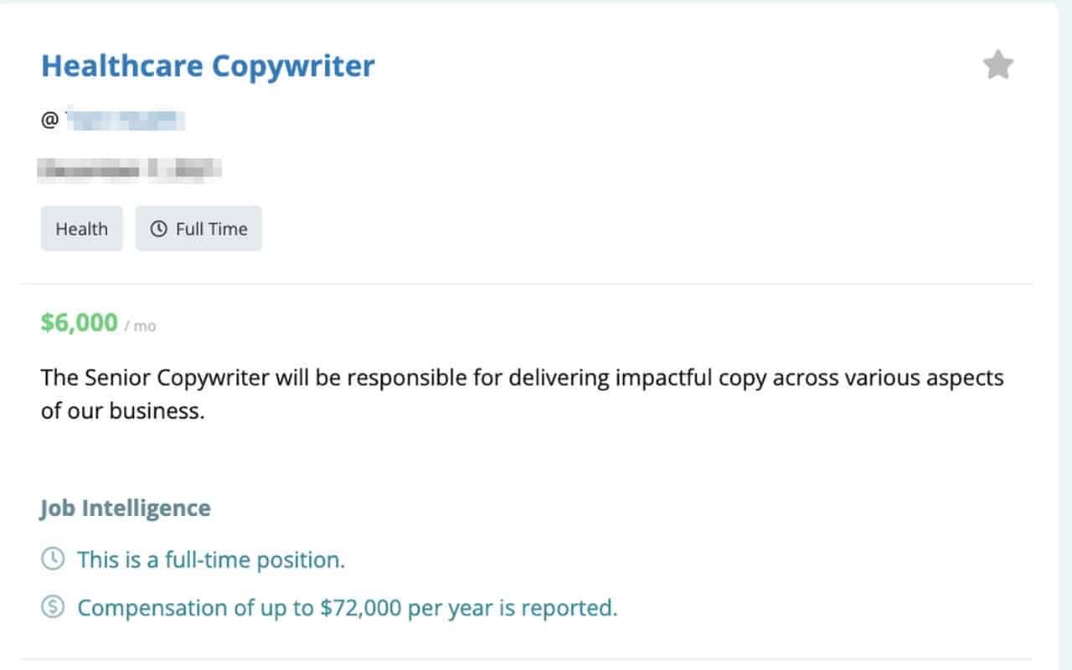
Task: Toggle the bookmark star for Healthcare Copywriter
Action: tap(997, 64)
